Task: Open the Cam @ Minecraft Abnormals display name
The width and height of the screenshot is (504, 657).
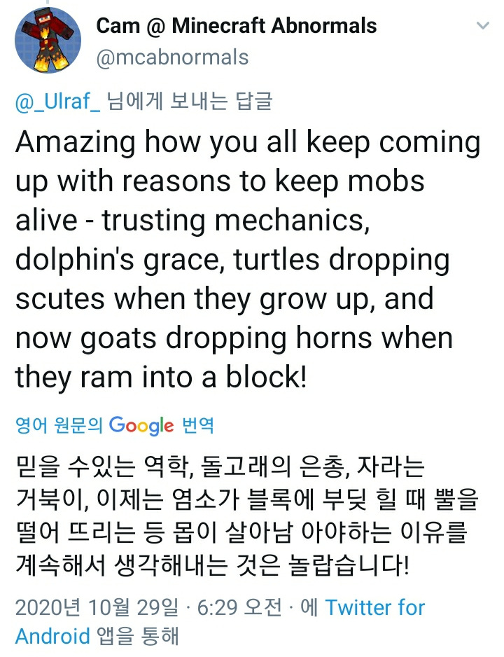Action: pos(237,26)
